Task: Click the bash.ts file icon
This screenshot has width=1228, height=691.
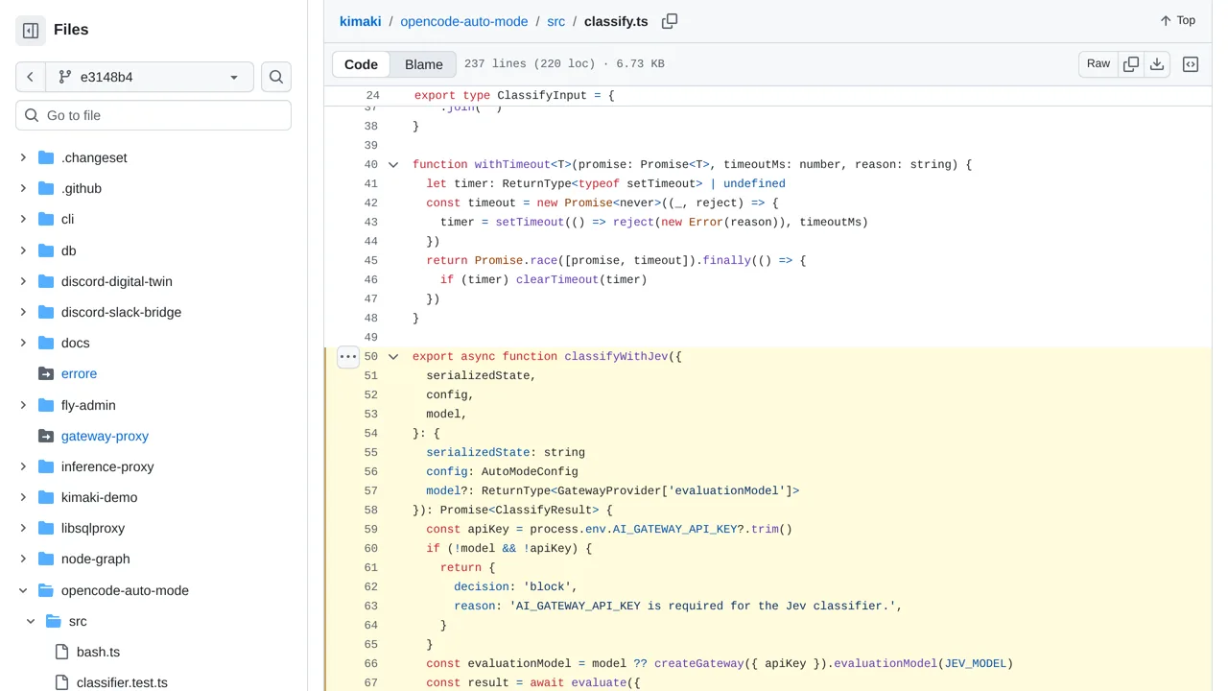Action: pyautogui.click(x=61, y=652)
